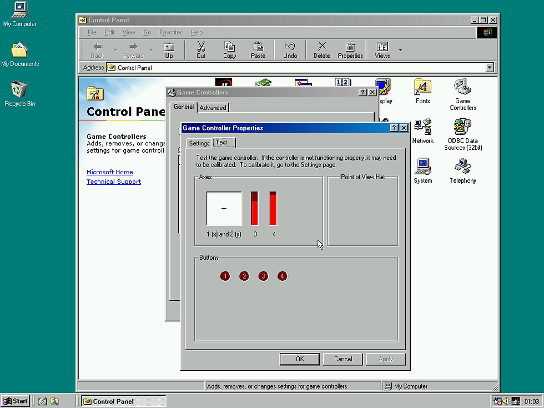Click Cancel in Game Controller Properties
Viewport: 544px width, 408px height.
coord(343,359)
